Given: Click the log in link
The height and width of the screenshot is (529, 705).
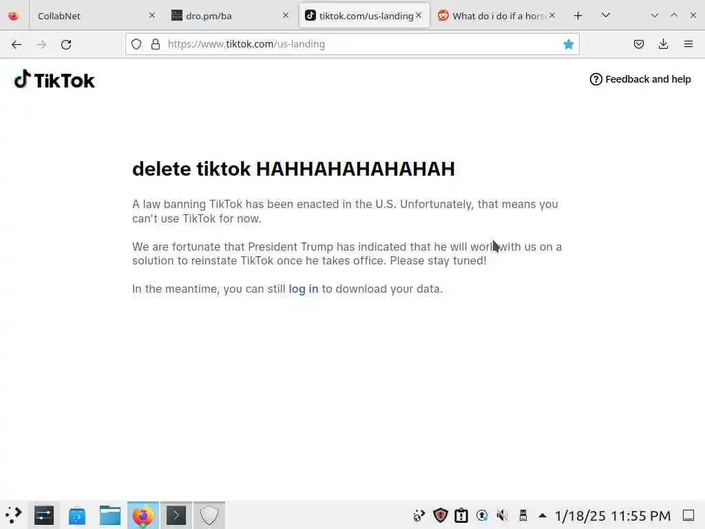Looking at the screenshot, I should pos(304,289).
